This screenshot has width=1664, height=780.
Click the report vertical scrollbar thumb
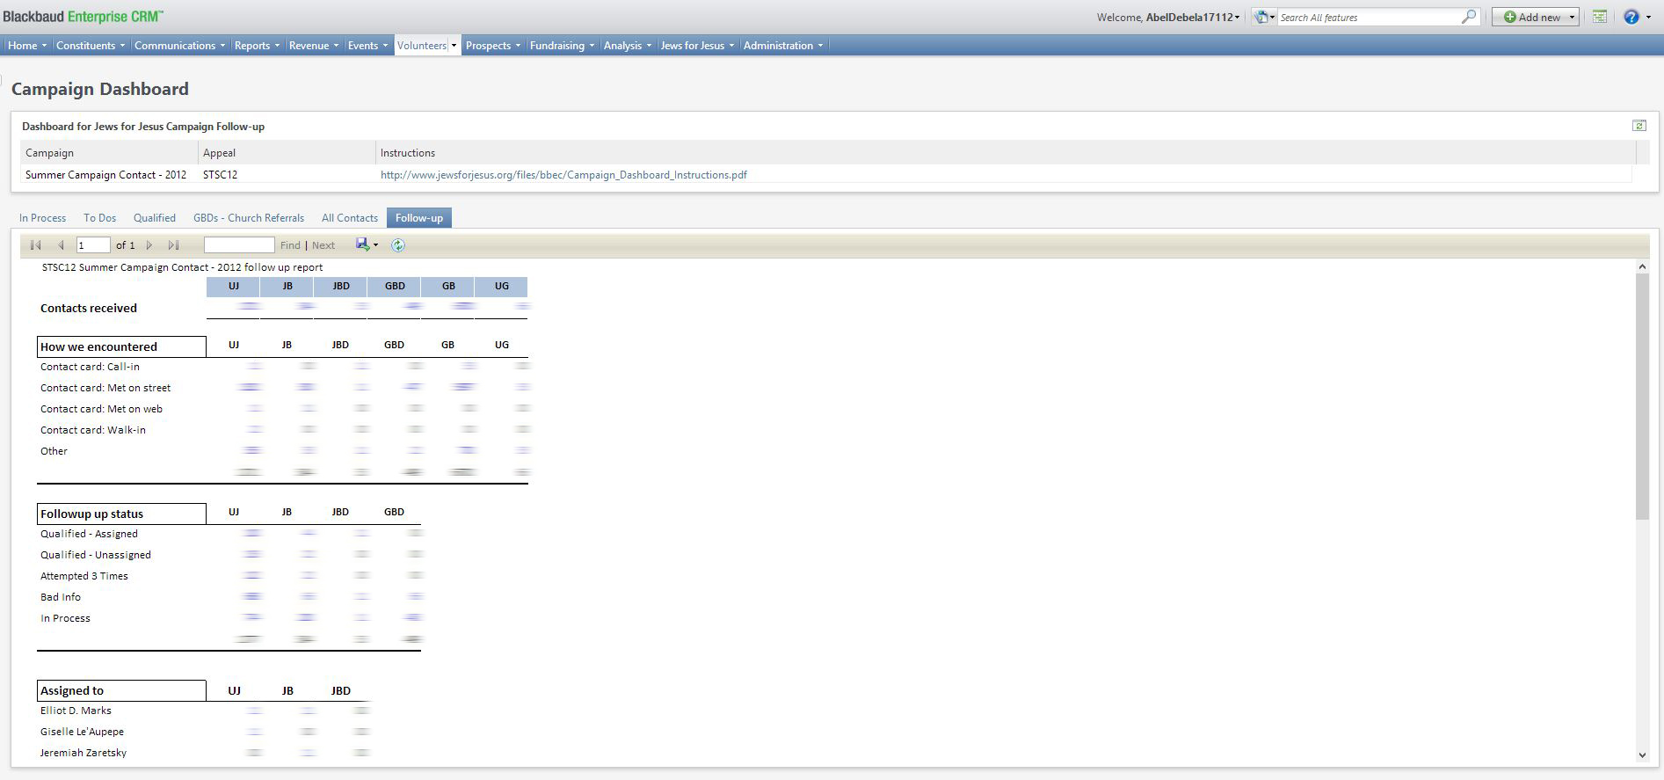[1642, 396]
